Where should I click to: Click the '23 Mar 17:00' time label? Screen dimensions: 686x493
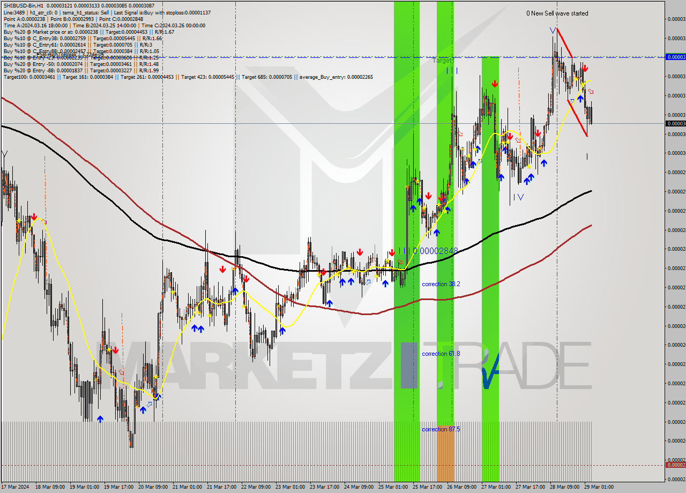click(x=324, y=487)
